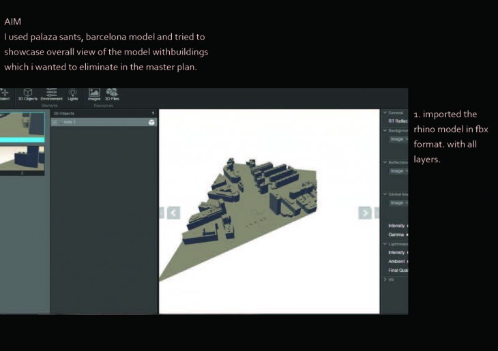
Task: Select the 3D Objects tool icon
Action: tap(27, 93)
